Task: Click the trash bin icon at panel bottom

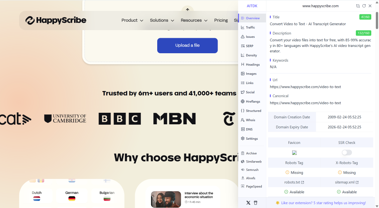Action: (255, 203)
